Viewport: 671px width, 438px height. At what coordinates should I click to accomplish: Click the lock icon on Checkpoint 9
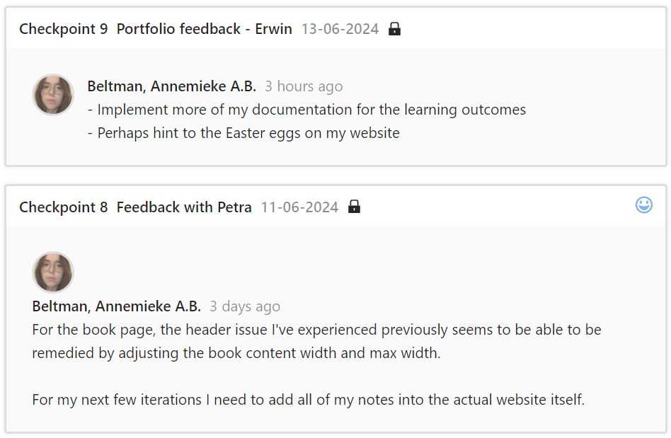[395, 29]
